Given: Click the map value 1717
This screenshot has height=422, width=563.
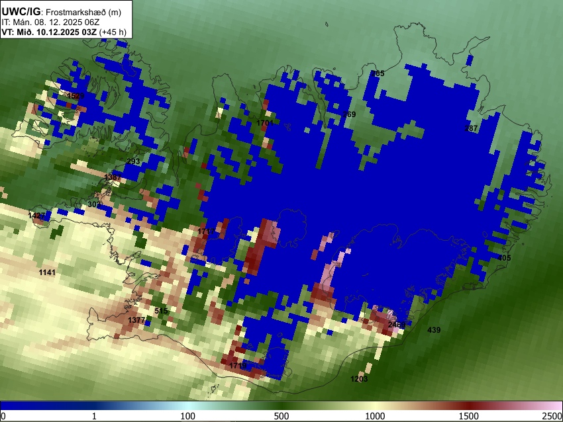Looking at the screenshot, I should [206, 232].
